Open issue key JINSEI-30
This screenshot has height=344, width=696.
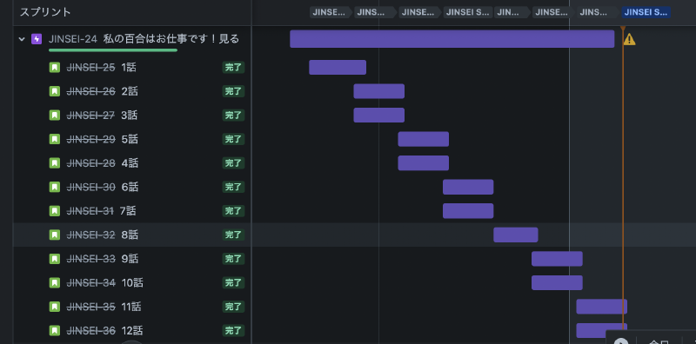(x=90, y=187)
